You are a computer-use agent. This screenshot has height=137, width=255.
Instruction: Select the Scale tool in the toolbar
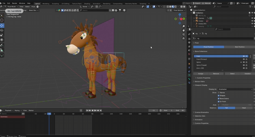point(2,35)
